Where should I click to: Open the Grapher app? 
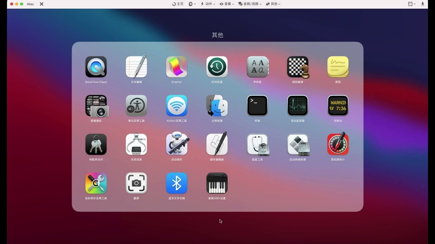pyautogui.click(x=177, y=67)
